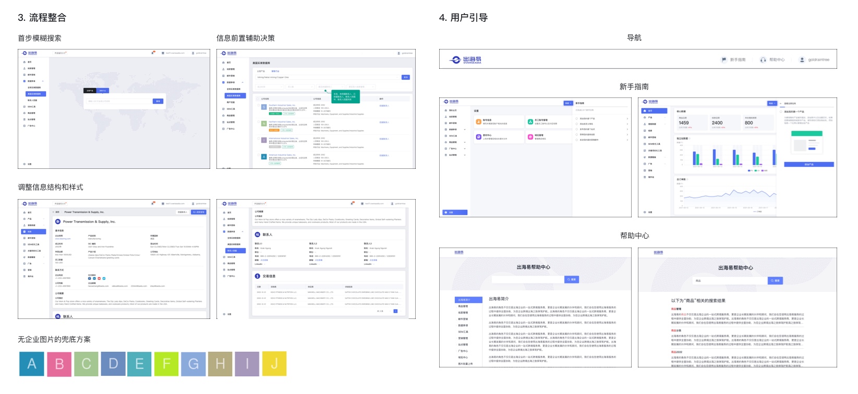Screen dimensions: 858x394
Task: Select the first radio item in 新手指南 checklist
Action: click(x=577, y=119)
